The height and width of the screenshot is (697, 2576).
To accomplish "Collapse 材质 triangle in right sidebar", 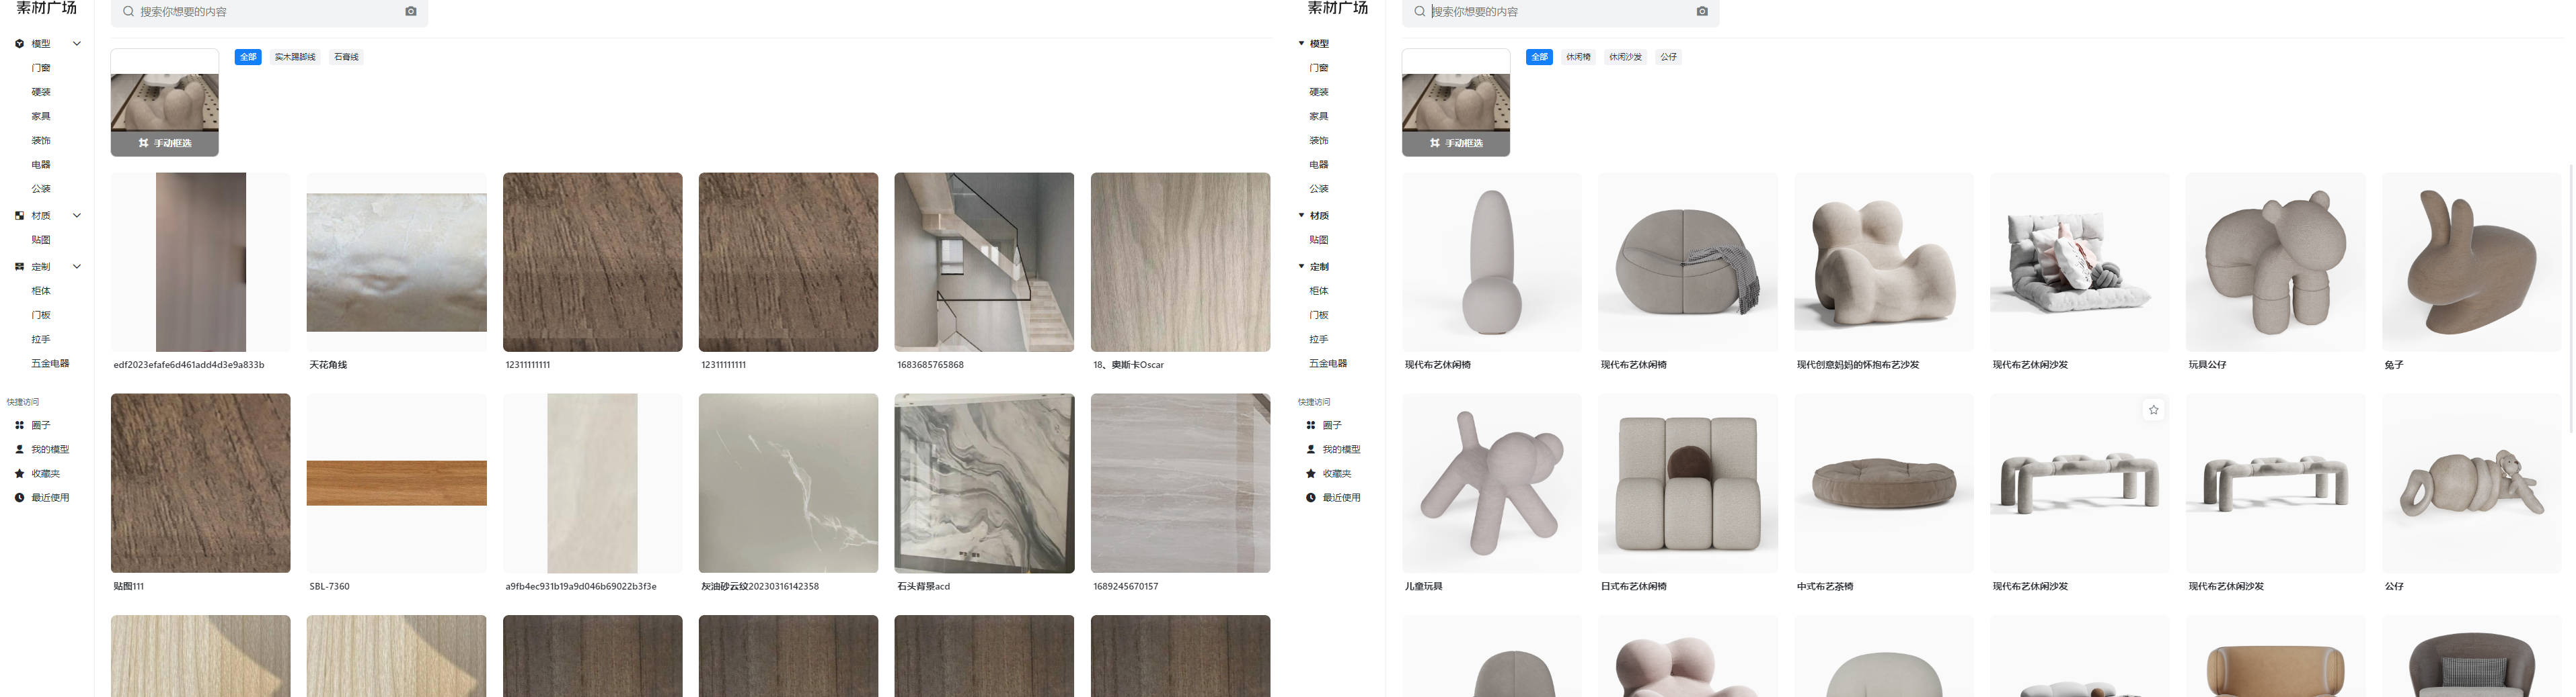I will (x=1301, y=216).
